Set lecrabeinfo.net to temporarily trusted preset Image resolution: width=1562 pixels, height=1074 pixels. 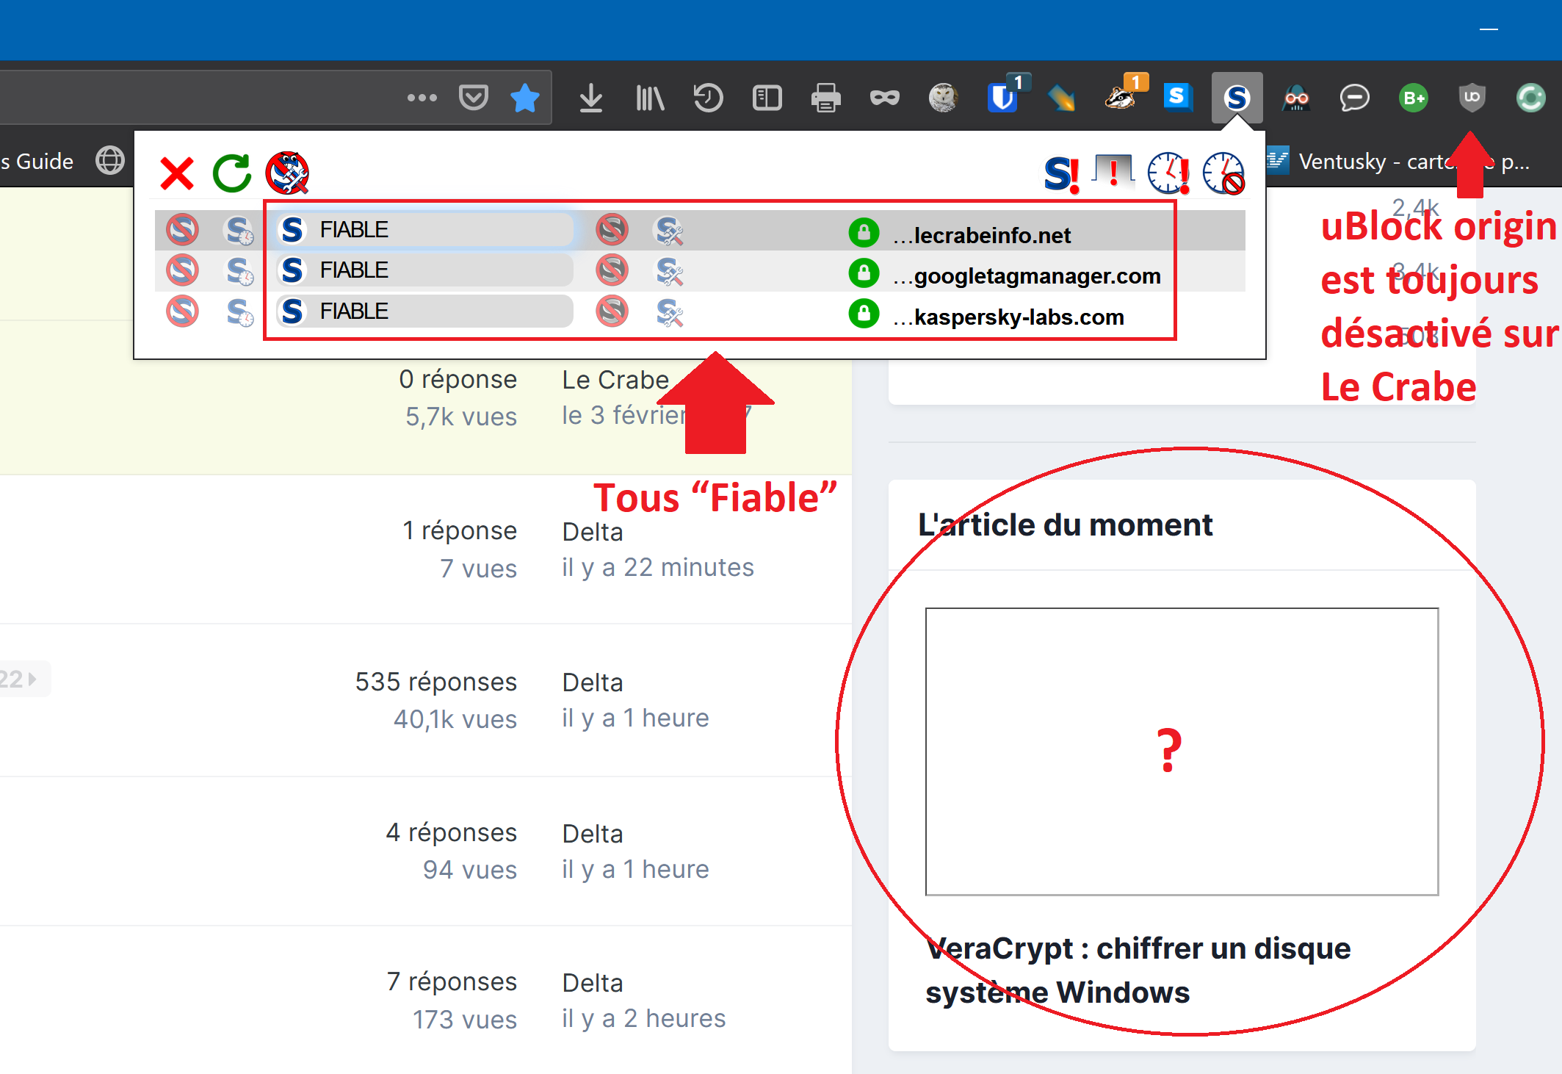239,230
